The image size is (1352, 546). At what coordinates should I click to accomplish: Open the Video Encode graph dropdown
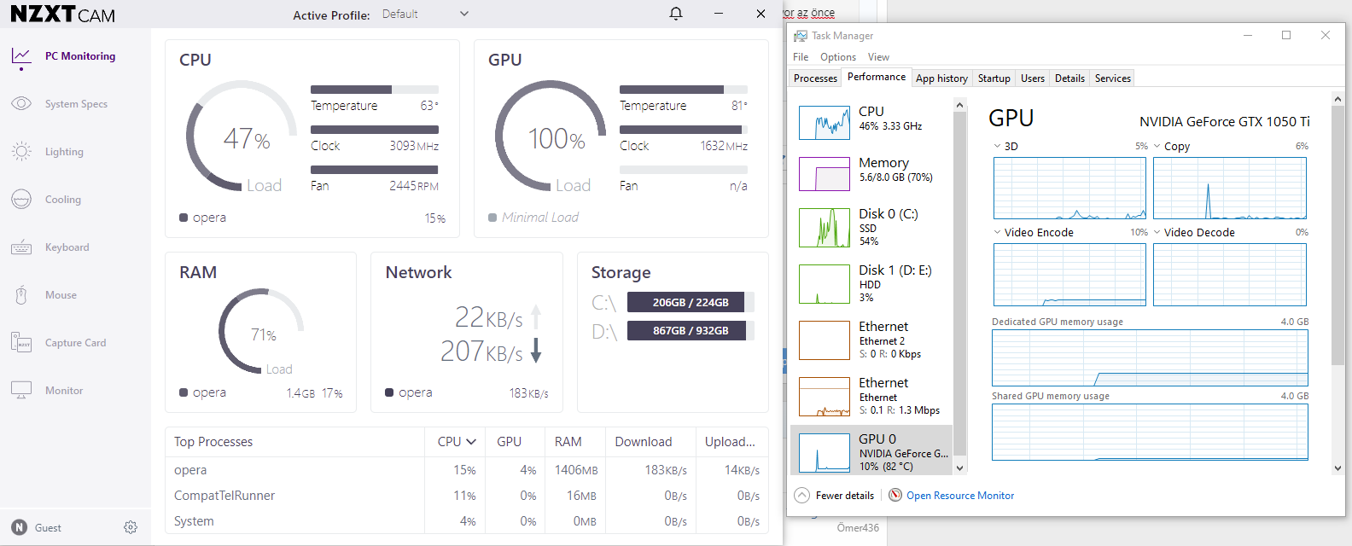[x=997, y=232]
